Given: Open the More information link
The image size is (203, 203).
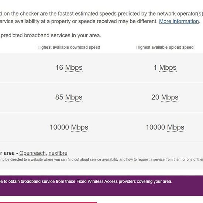Looking at the screenshot, I should 179,21.
